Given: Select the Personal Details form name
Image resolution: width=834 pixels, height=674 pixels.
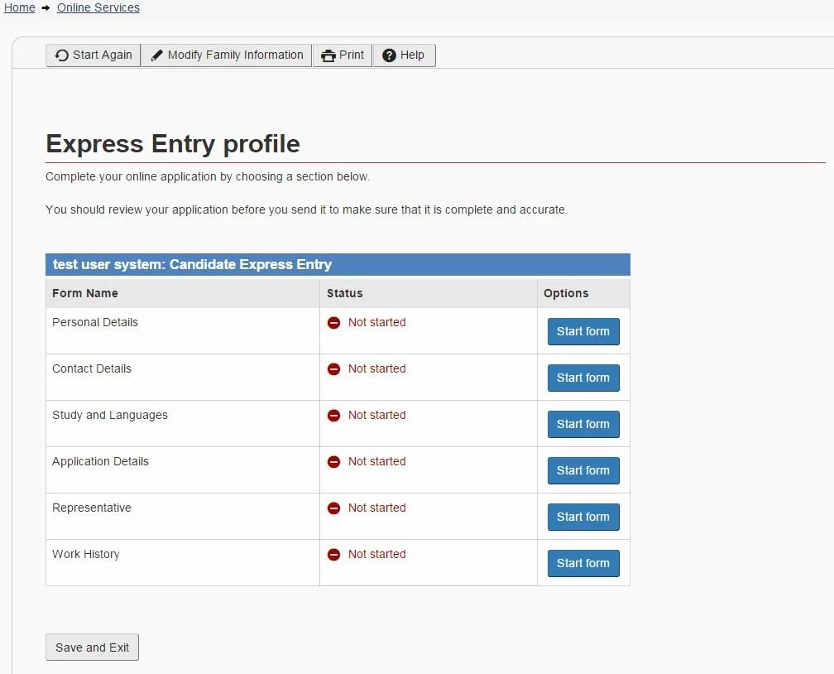Looking at the screenshot, I should pyautogui.click(x=95, y=322).
